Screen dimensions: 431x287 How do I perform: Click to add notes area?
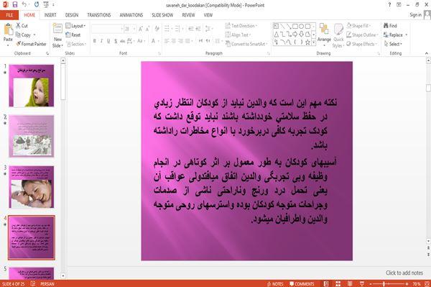[404, 273]
